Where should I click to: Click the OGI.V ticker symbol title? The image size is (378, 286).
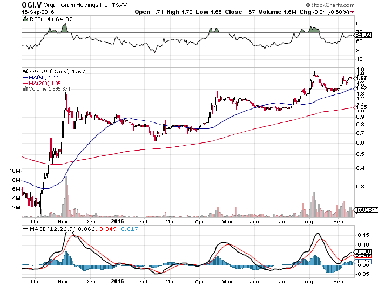31,5
